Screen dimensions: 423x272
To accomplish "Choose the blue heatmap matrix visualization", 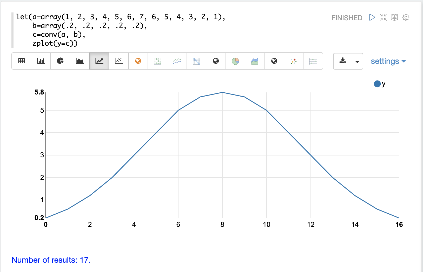I will [x=196, y=61].
